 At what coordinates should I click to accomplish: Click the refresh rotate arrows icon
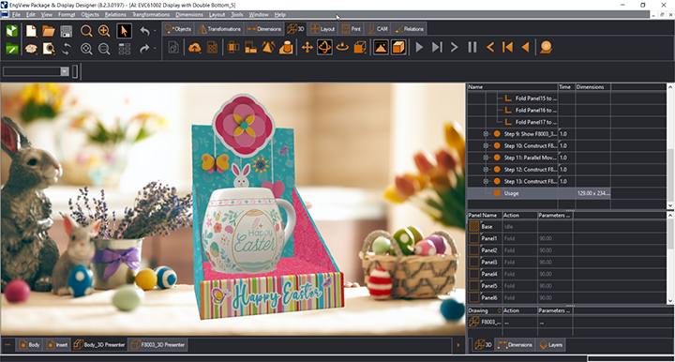[67, 49]
